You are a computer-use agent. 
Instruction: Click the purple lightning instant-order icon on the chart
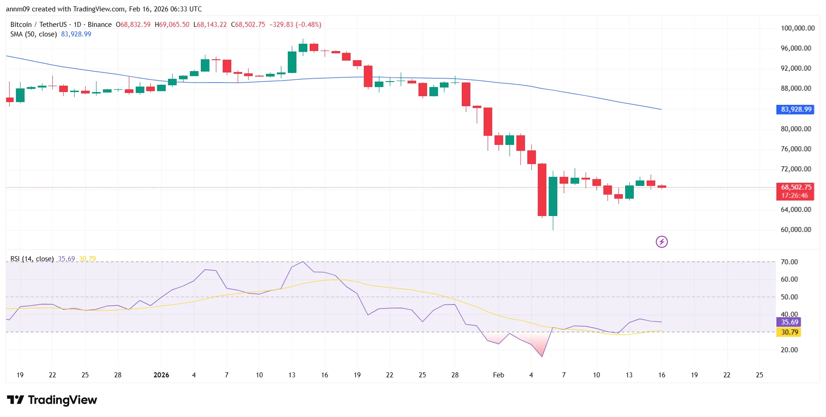tap(663, 242)
